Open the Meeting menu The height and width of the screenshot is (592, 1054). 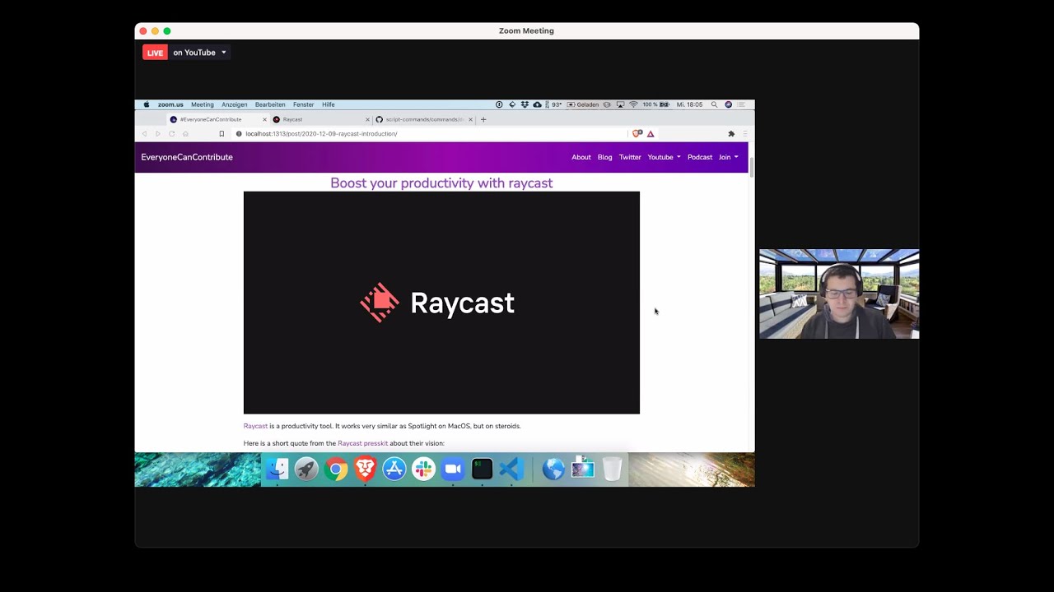coord(203,104)
